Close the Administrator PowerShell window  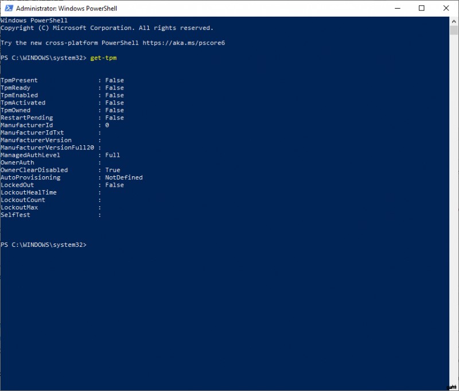[x=446, y=8]
